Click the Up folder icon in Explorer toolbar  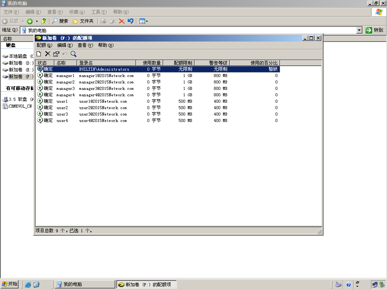[x=44, y=21]
